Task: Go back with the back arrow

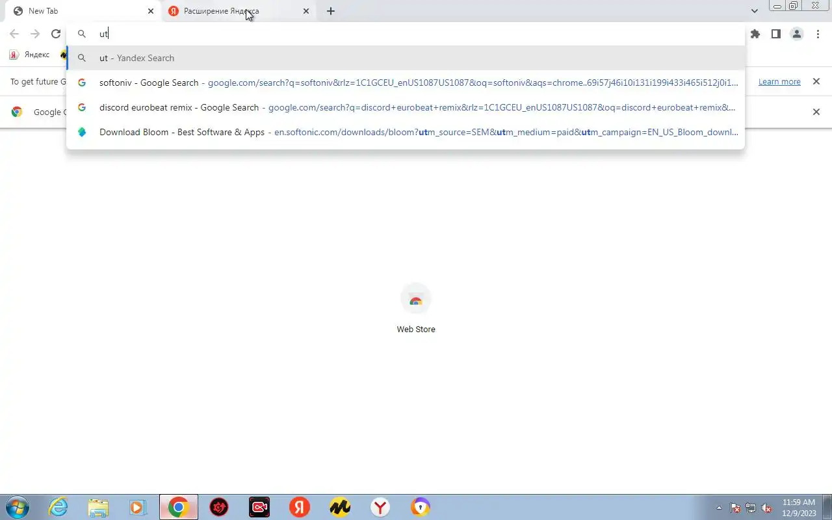Action: pyautogui.click(x=14, y=34)
